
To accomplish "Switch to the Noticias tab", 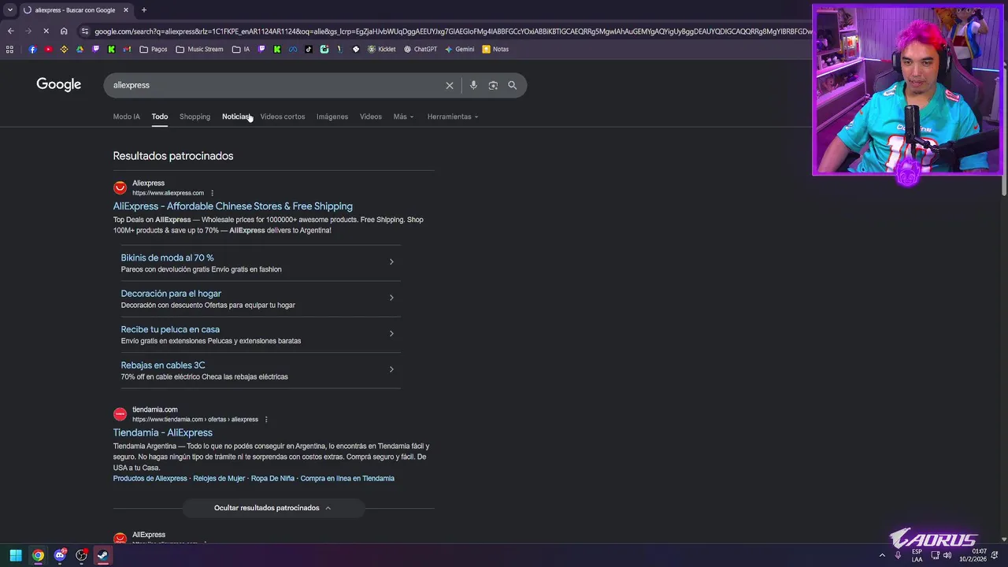I will [236, 117].
